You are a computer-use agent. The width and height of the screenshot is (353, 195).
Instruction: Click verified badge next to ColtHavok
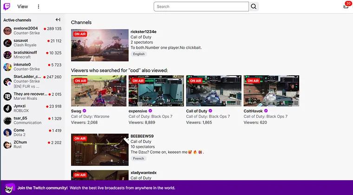[266, 110]
